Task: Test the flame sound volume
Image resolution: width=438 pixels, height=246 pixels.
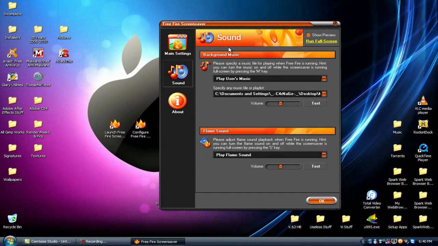Action: coord(315,166)
